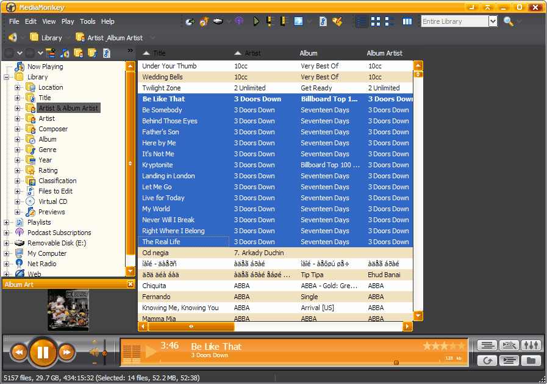This screenshot has width=547, height=384.
Task: Toggle the repeat button in player
Action: (487, 360)
